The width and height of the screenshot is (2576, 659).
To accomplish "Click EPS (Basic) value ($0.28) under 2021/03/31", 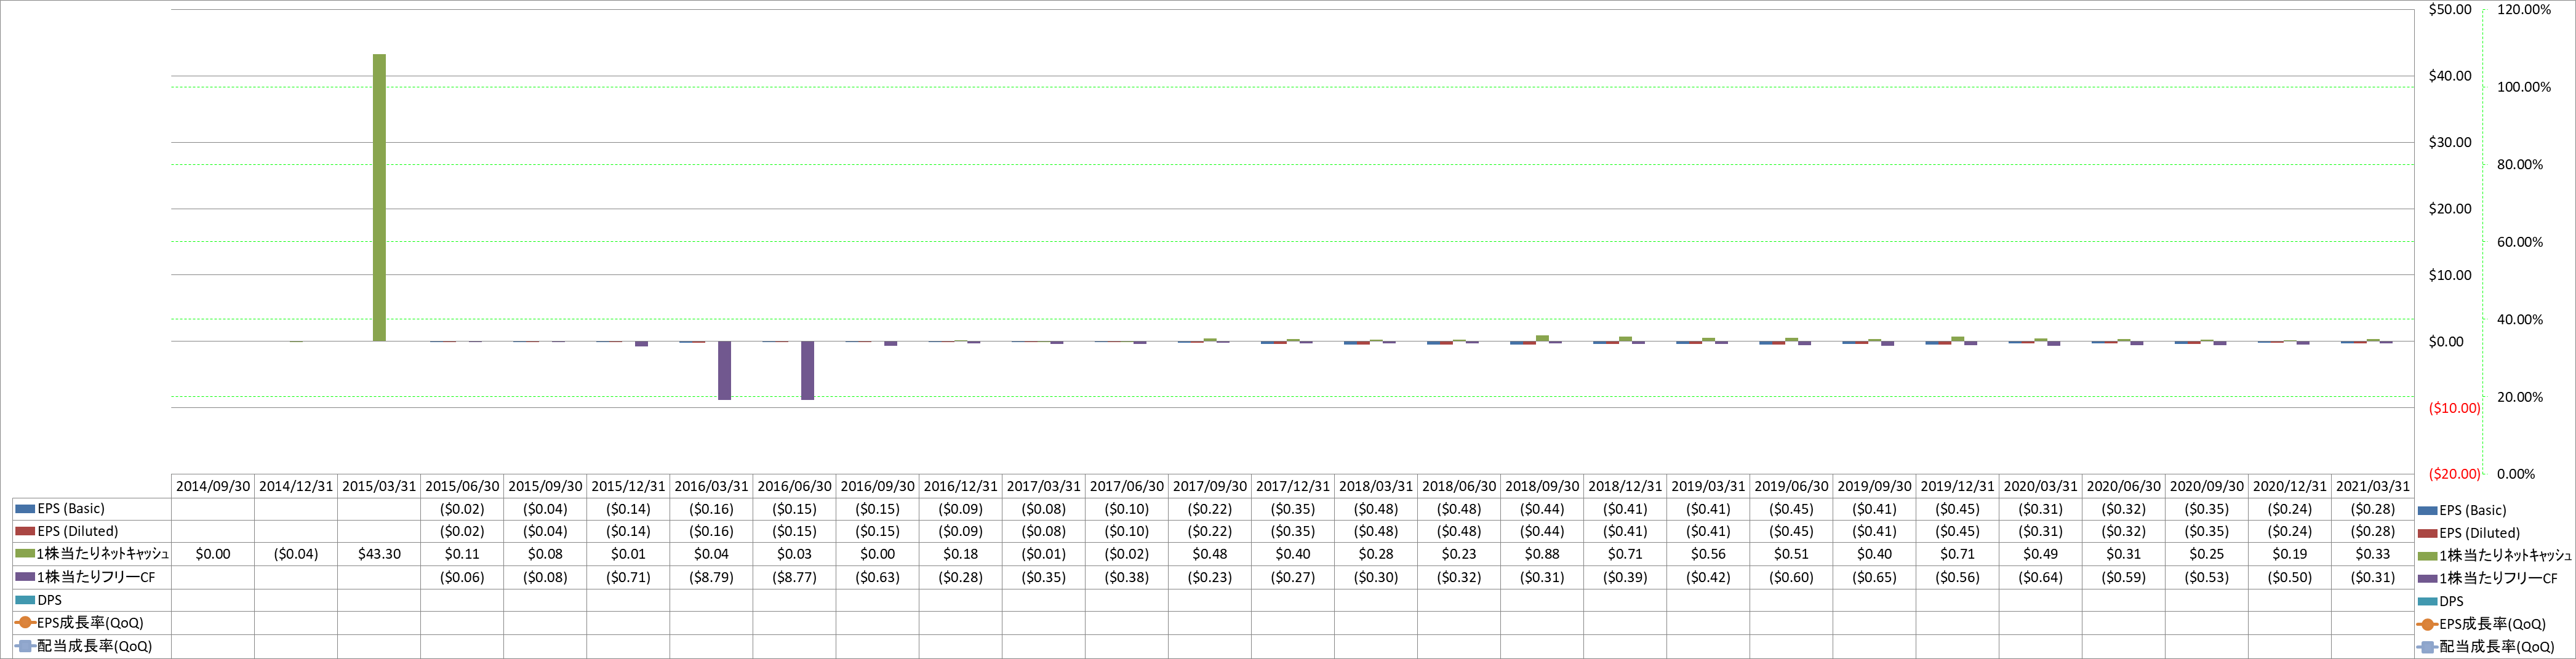I will (2373, 509).
